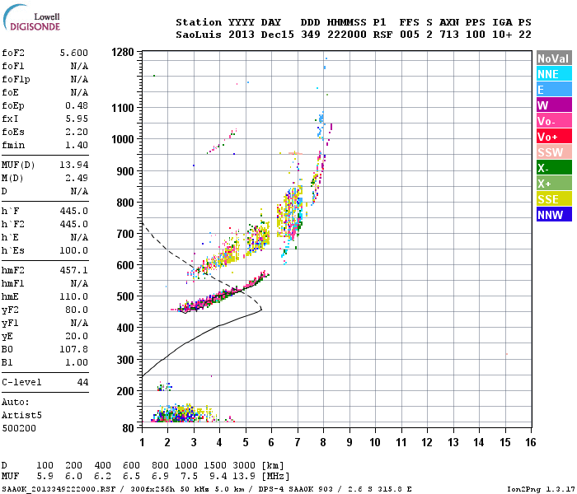The height and width of the screenshot is (494, 577).
Task: Select the NNW legend swatch
Action: (554, 215)
